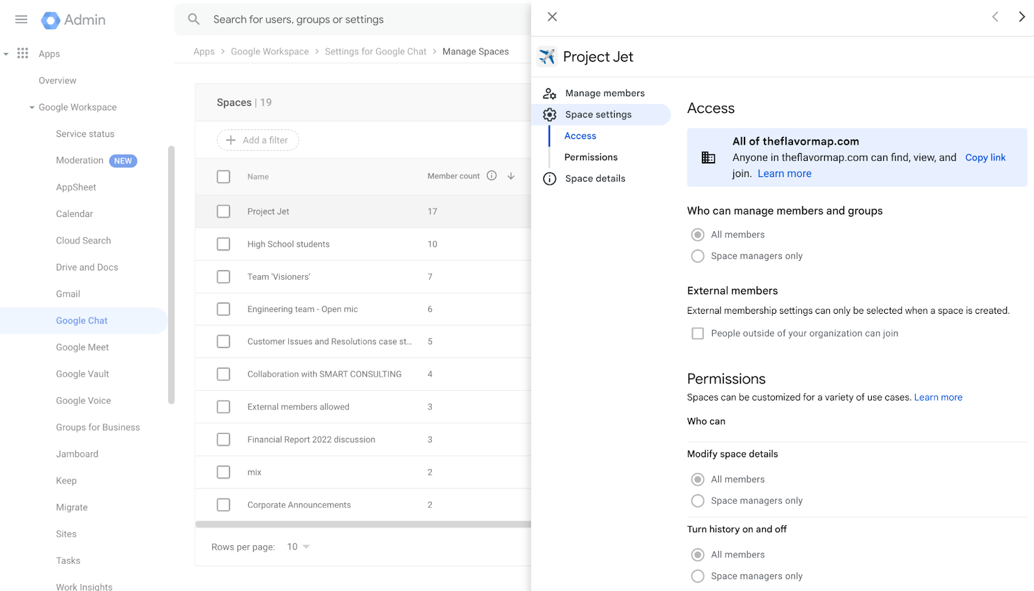Check the High School students row checkbox
This screenshot has height=591, width=1034.
224,244
